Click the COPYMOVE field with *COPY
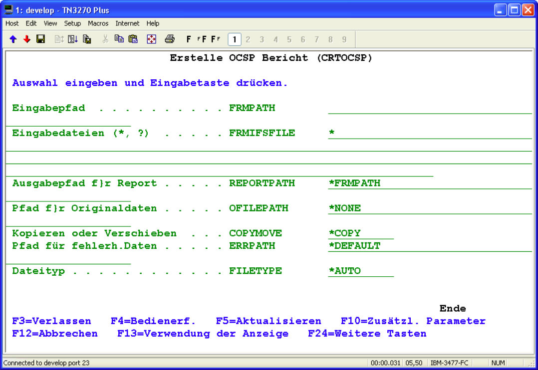This screenshot has height=370, width=538. pos(360,233)
